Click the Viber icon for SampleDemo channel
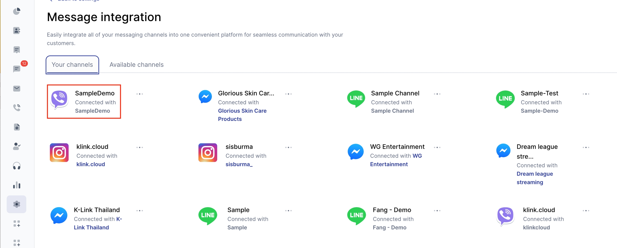The height and width of the screenshot is (248, 617). (x=59, y=99)
